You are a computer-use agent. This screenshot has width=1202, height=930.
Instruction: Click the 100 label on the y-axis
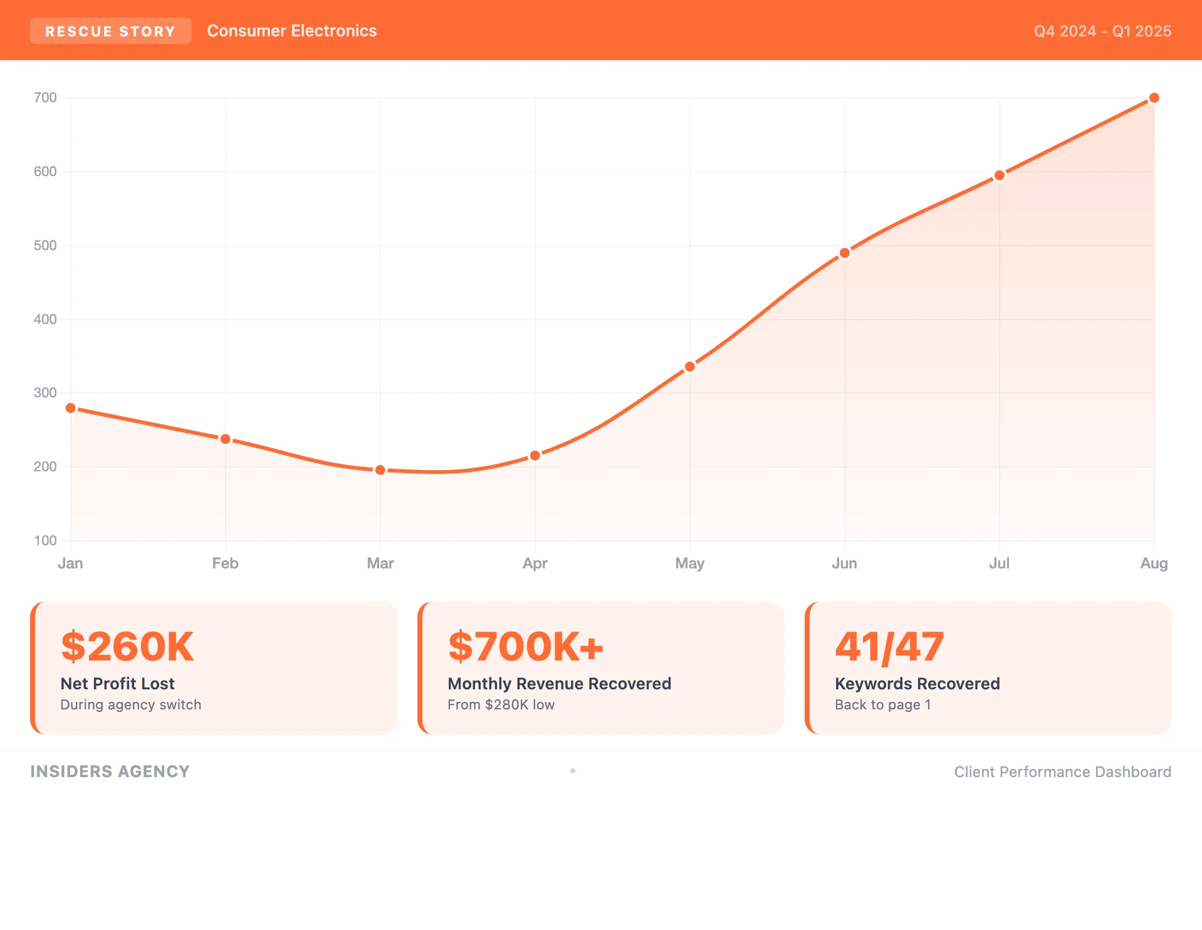coord(45,540)
